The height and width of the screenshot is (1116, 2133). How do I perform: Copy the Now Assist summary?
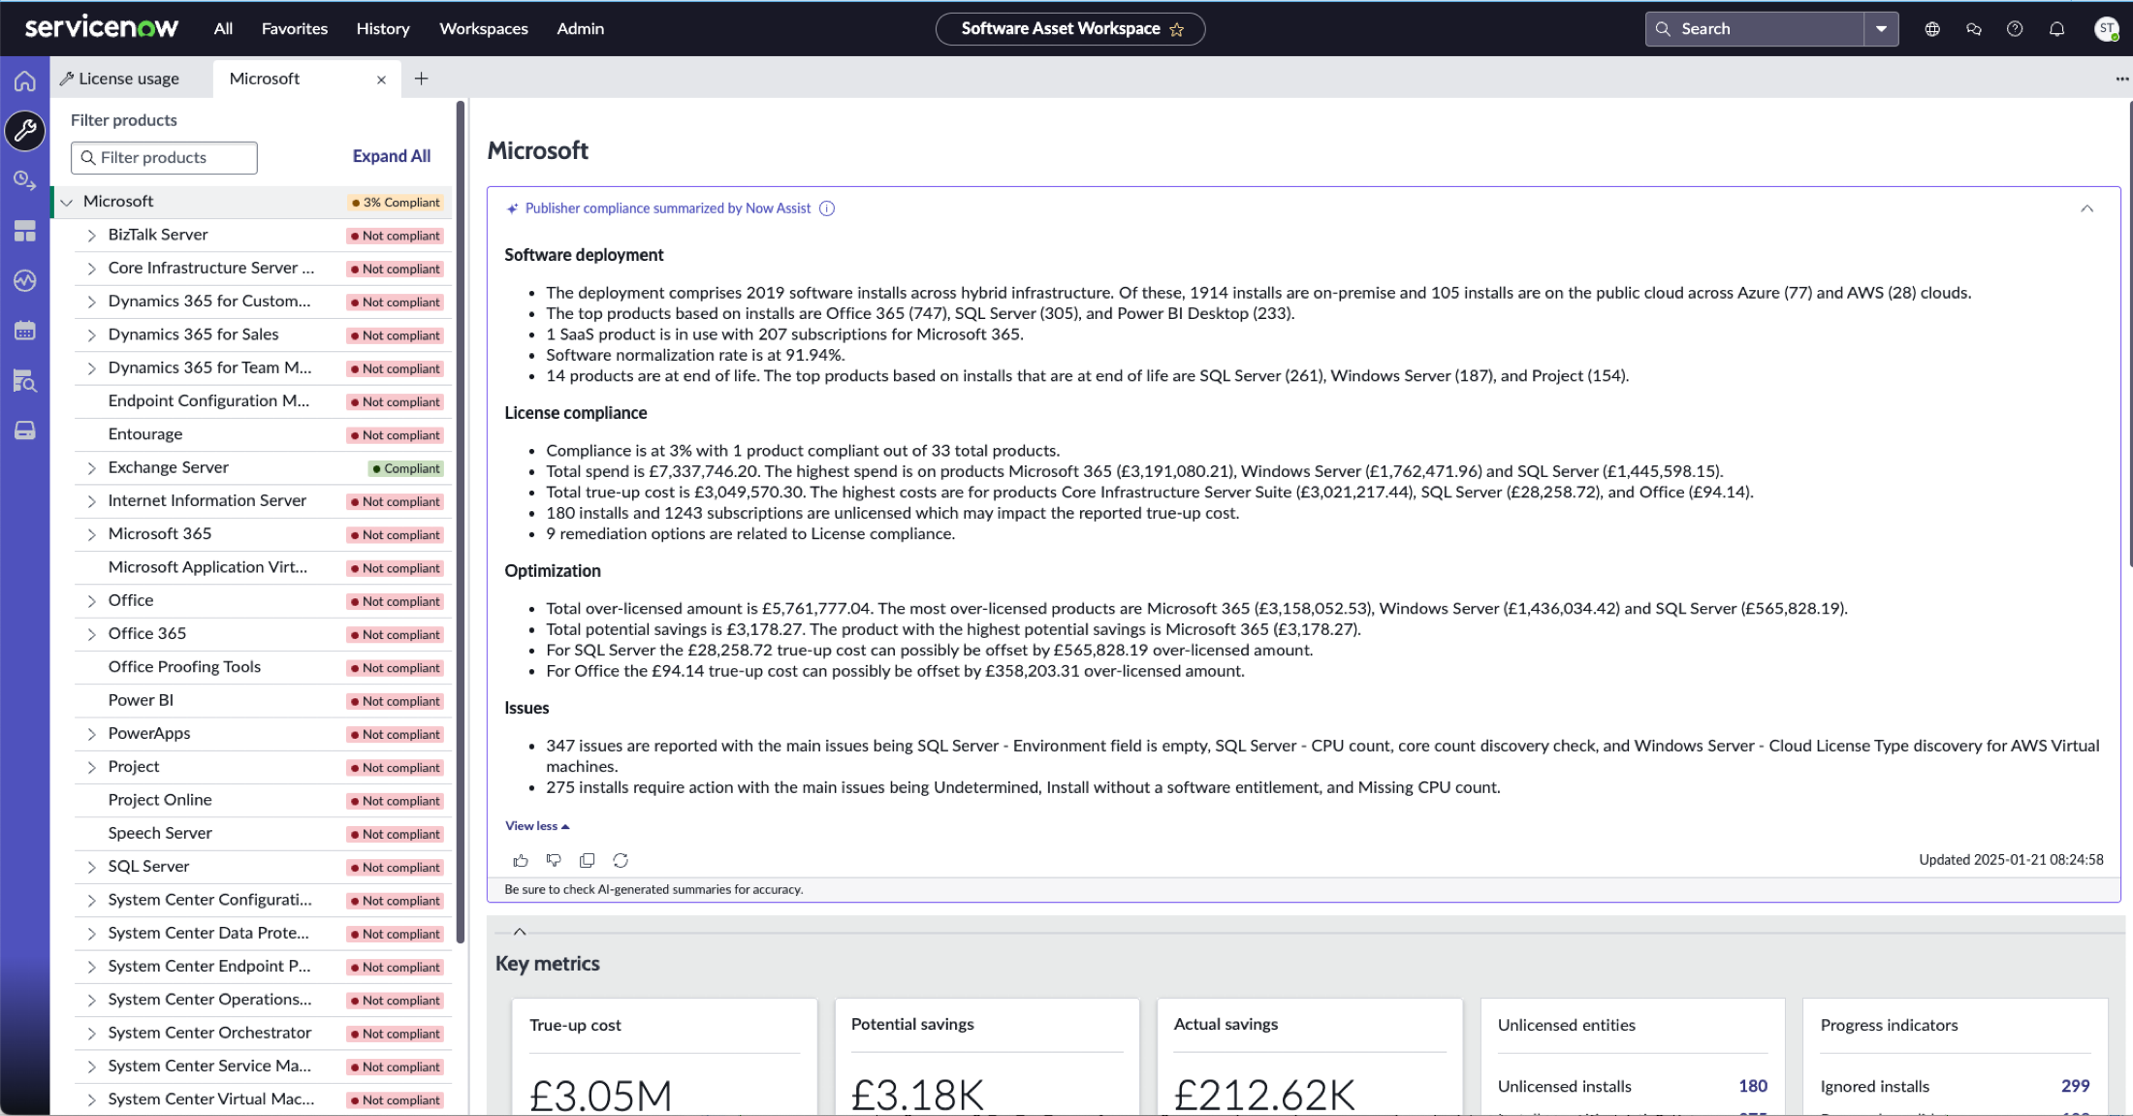(587, 860)
